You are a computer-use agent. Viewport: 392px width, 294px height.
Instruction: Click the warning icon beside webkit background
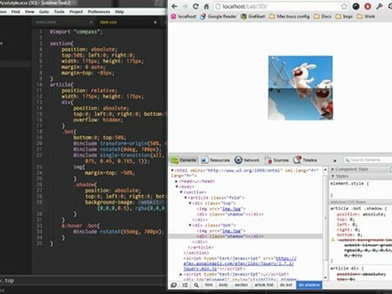click(333, 240)
